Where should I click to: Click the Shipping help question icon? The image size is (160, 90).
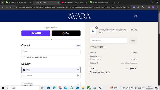[x=97, y=63]
